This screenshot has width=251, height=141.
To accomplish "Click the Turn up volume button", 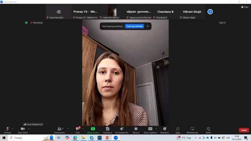I will pos(135,26).
